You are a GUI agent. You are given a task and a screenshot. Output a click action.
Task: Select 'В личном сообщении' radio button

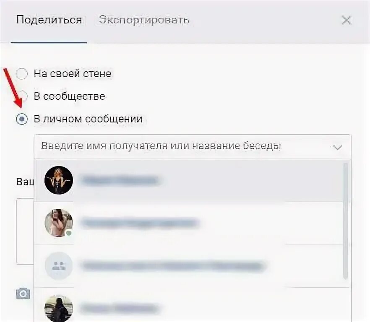pyautogui.click(x=22, y=119)
